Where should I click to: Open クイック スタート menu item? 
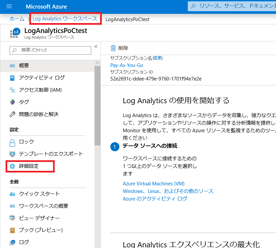point(47,194)
